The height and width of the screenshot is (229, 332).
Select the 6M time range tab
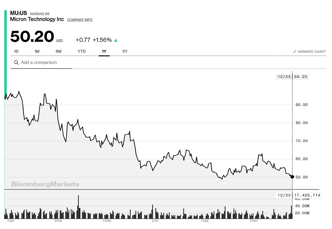tap(59, 51)
